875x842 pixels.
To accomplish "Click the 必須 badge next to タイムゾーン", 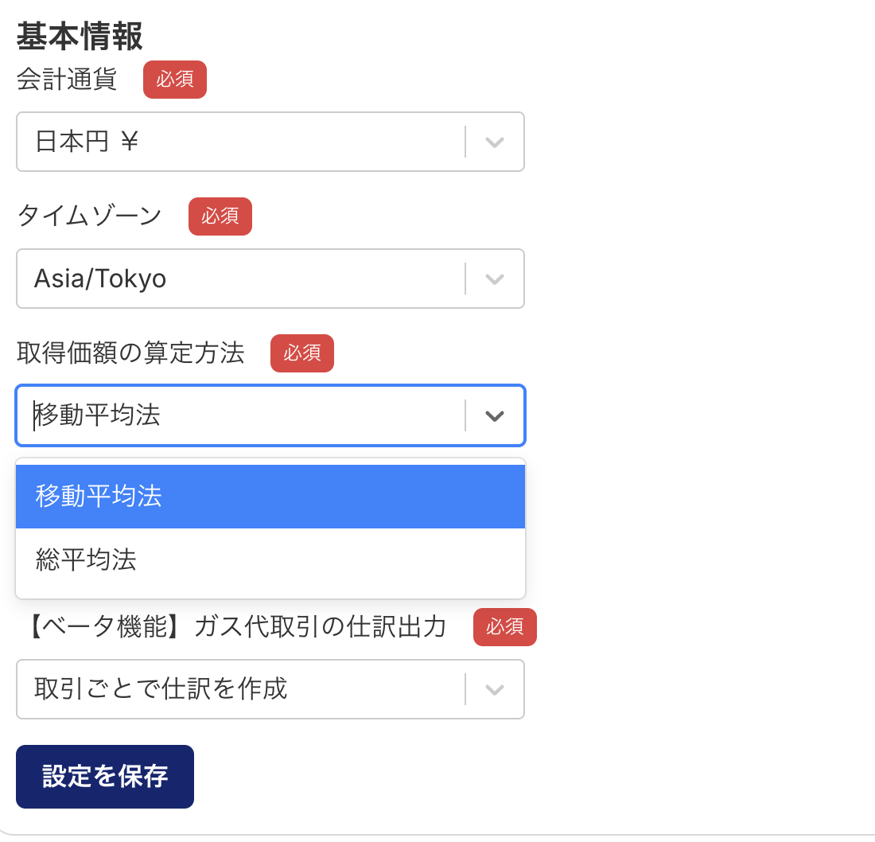I will (220, 216).
